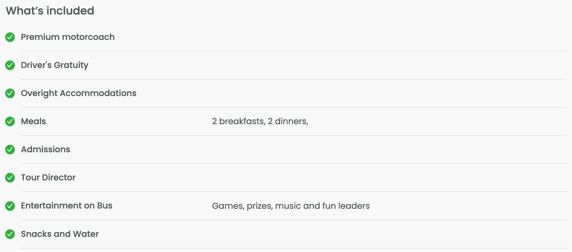The image size is (572, 252).
Task: Tap the checkmark icon beside Admissions
Action: [x=10, y=150]
